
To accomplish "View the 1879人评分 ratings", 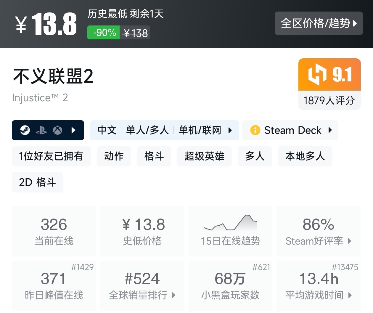I will click(x=329, y=101).
